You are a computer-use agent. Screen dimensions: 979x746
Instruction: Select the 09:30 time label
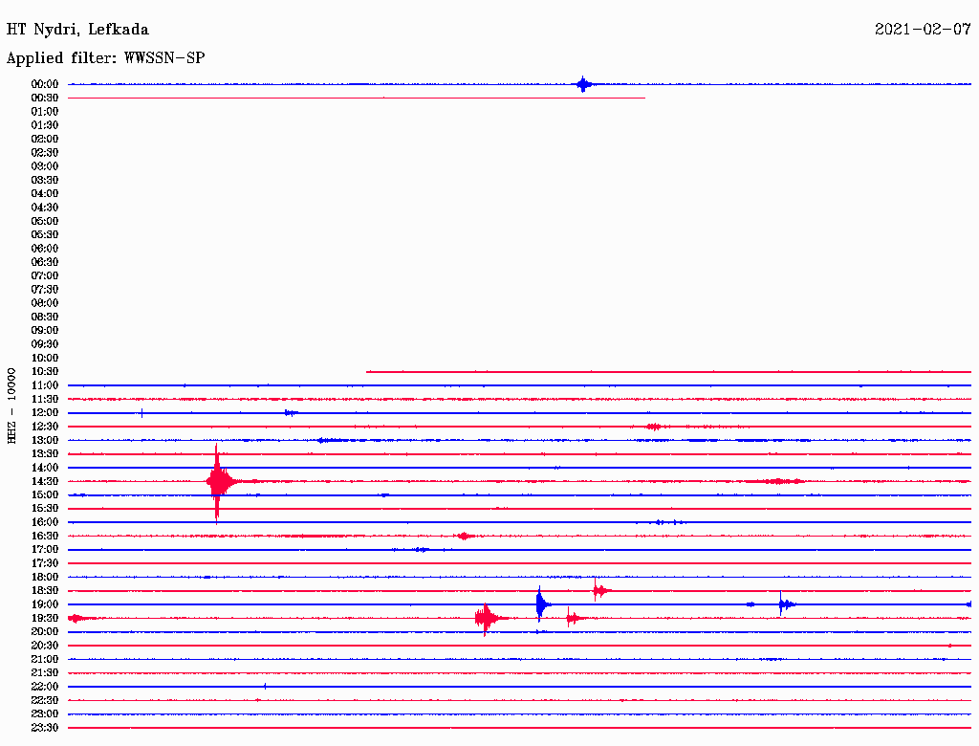[45, 344]
